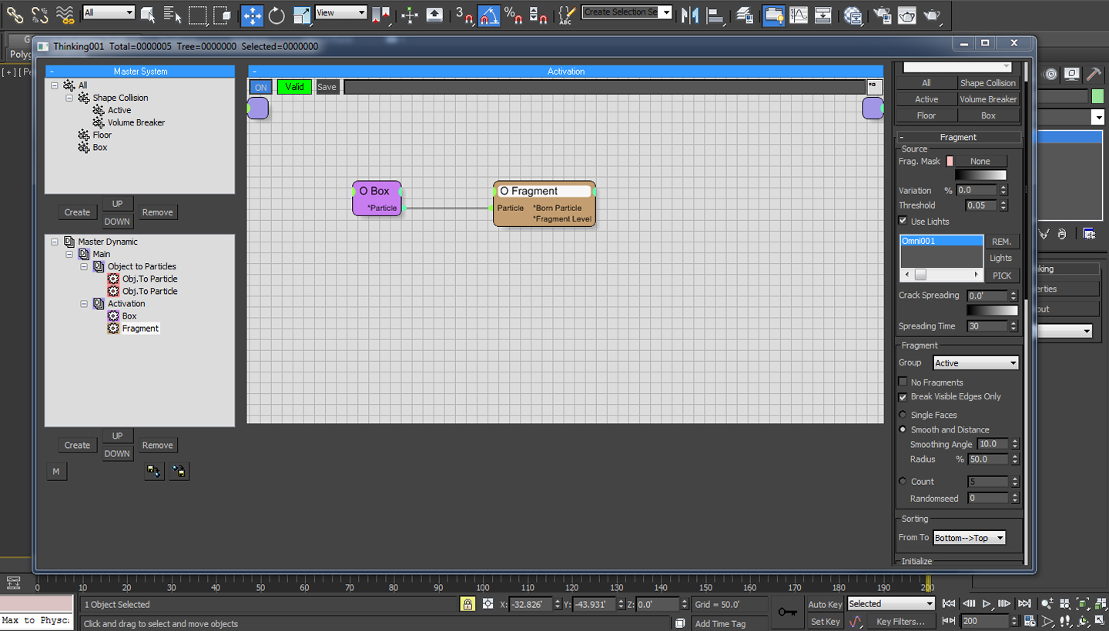Toggle Break Visible Edges Only checkbox
The height and width of the screenshot is (631, 1109).
903,396
